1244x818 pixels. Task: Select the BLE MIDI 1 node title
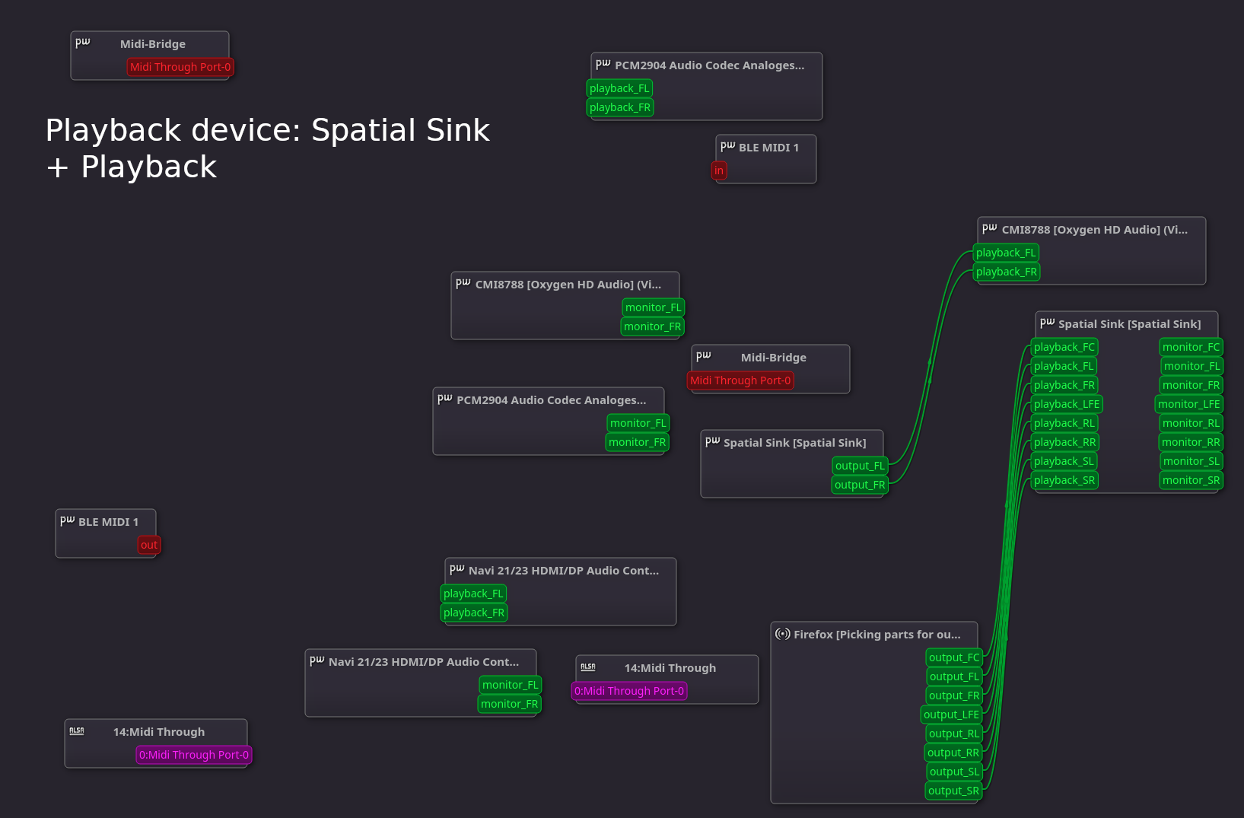109,522
